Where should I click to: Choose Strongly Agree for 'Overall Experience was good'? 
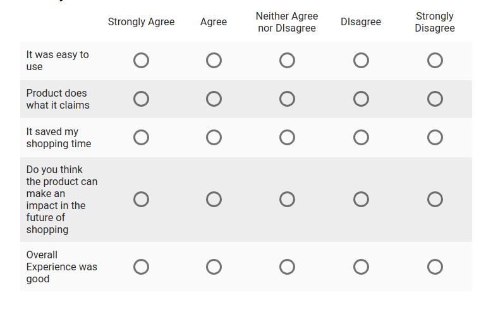[141, 267]
